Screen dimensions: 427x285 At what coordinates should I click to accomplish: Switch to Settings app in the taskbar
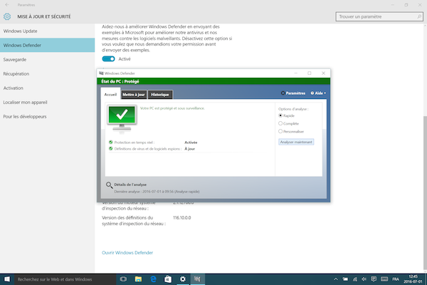click(183, 279)
